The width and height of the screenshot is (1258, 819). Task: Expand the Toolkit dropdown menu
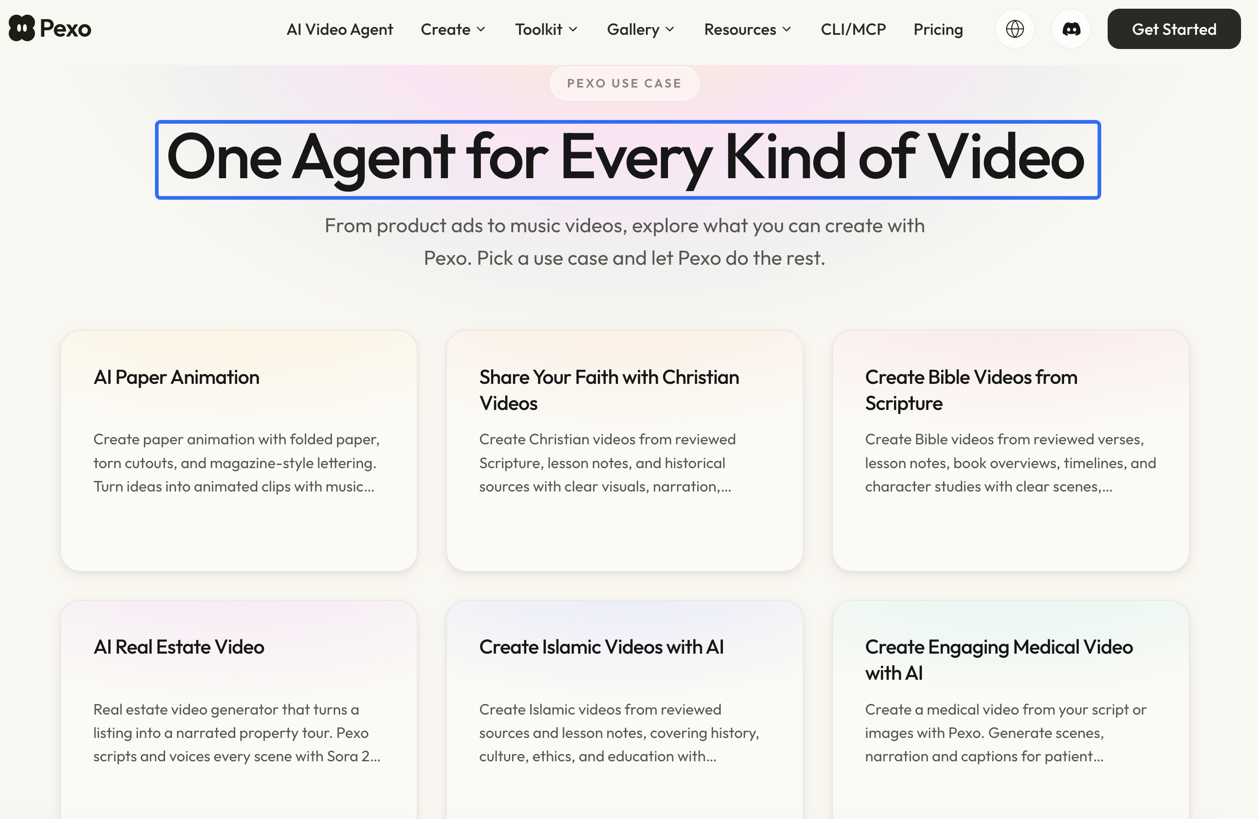[546, 29]
